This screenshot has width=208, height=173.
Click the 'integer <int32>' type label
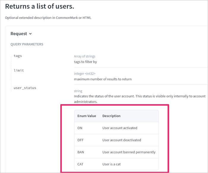pyautogui.click(x=85, y=74)
